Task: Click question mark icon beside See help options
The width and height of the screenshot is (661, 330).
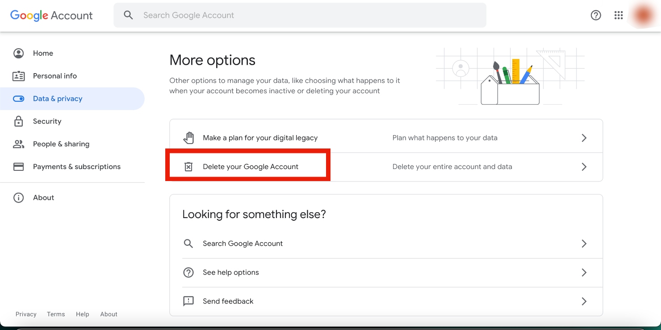Action: point(188,272)
